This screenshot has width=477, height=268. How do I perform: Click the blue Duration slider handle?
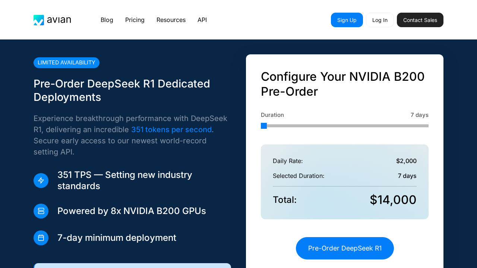click(x=264, y=126)
